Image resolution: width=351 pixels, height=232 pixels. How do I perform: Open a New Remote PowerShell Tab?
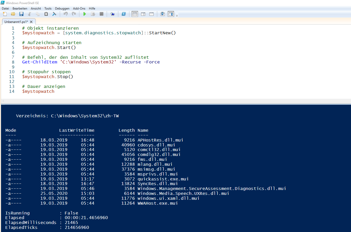pos(112,14)
